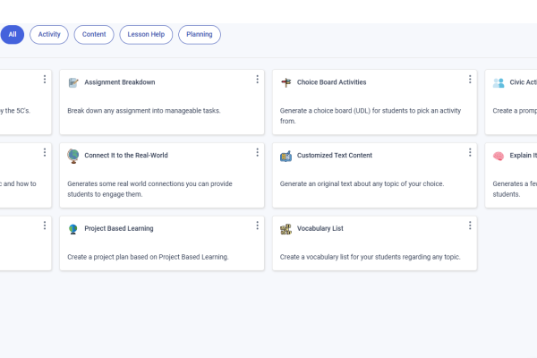Click 'Generate a choice board (UDL)' description
This screenshot has width=537, height=358.
371,115
